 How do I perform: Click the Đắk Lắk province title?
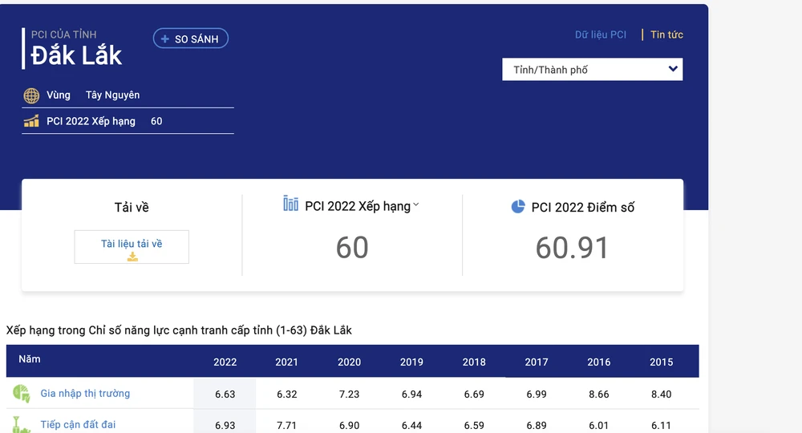[x=76, y=55]
